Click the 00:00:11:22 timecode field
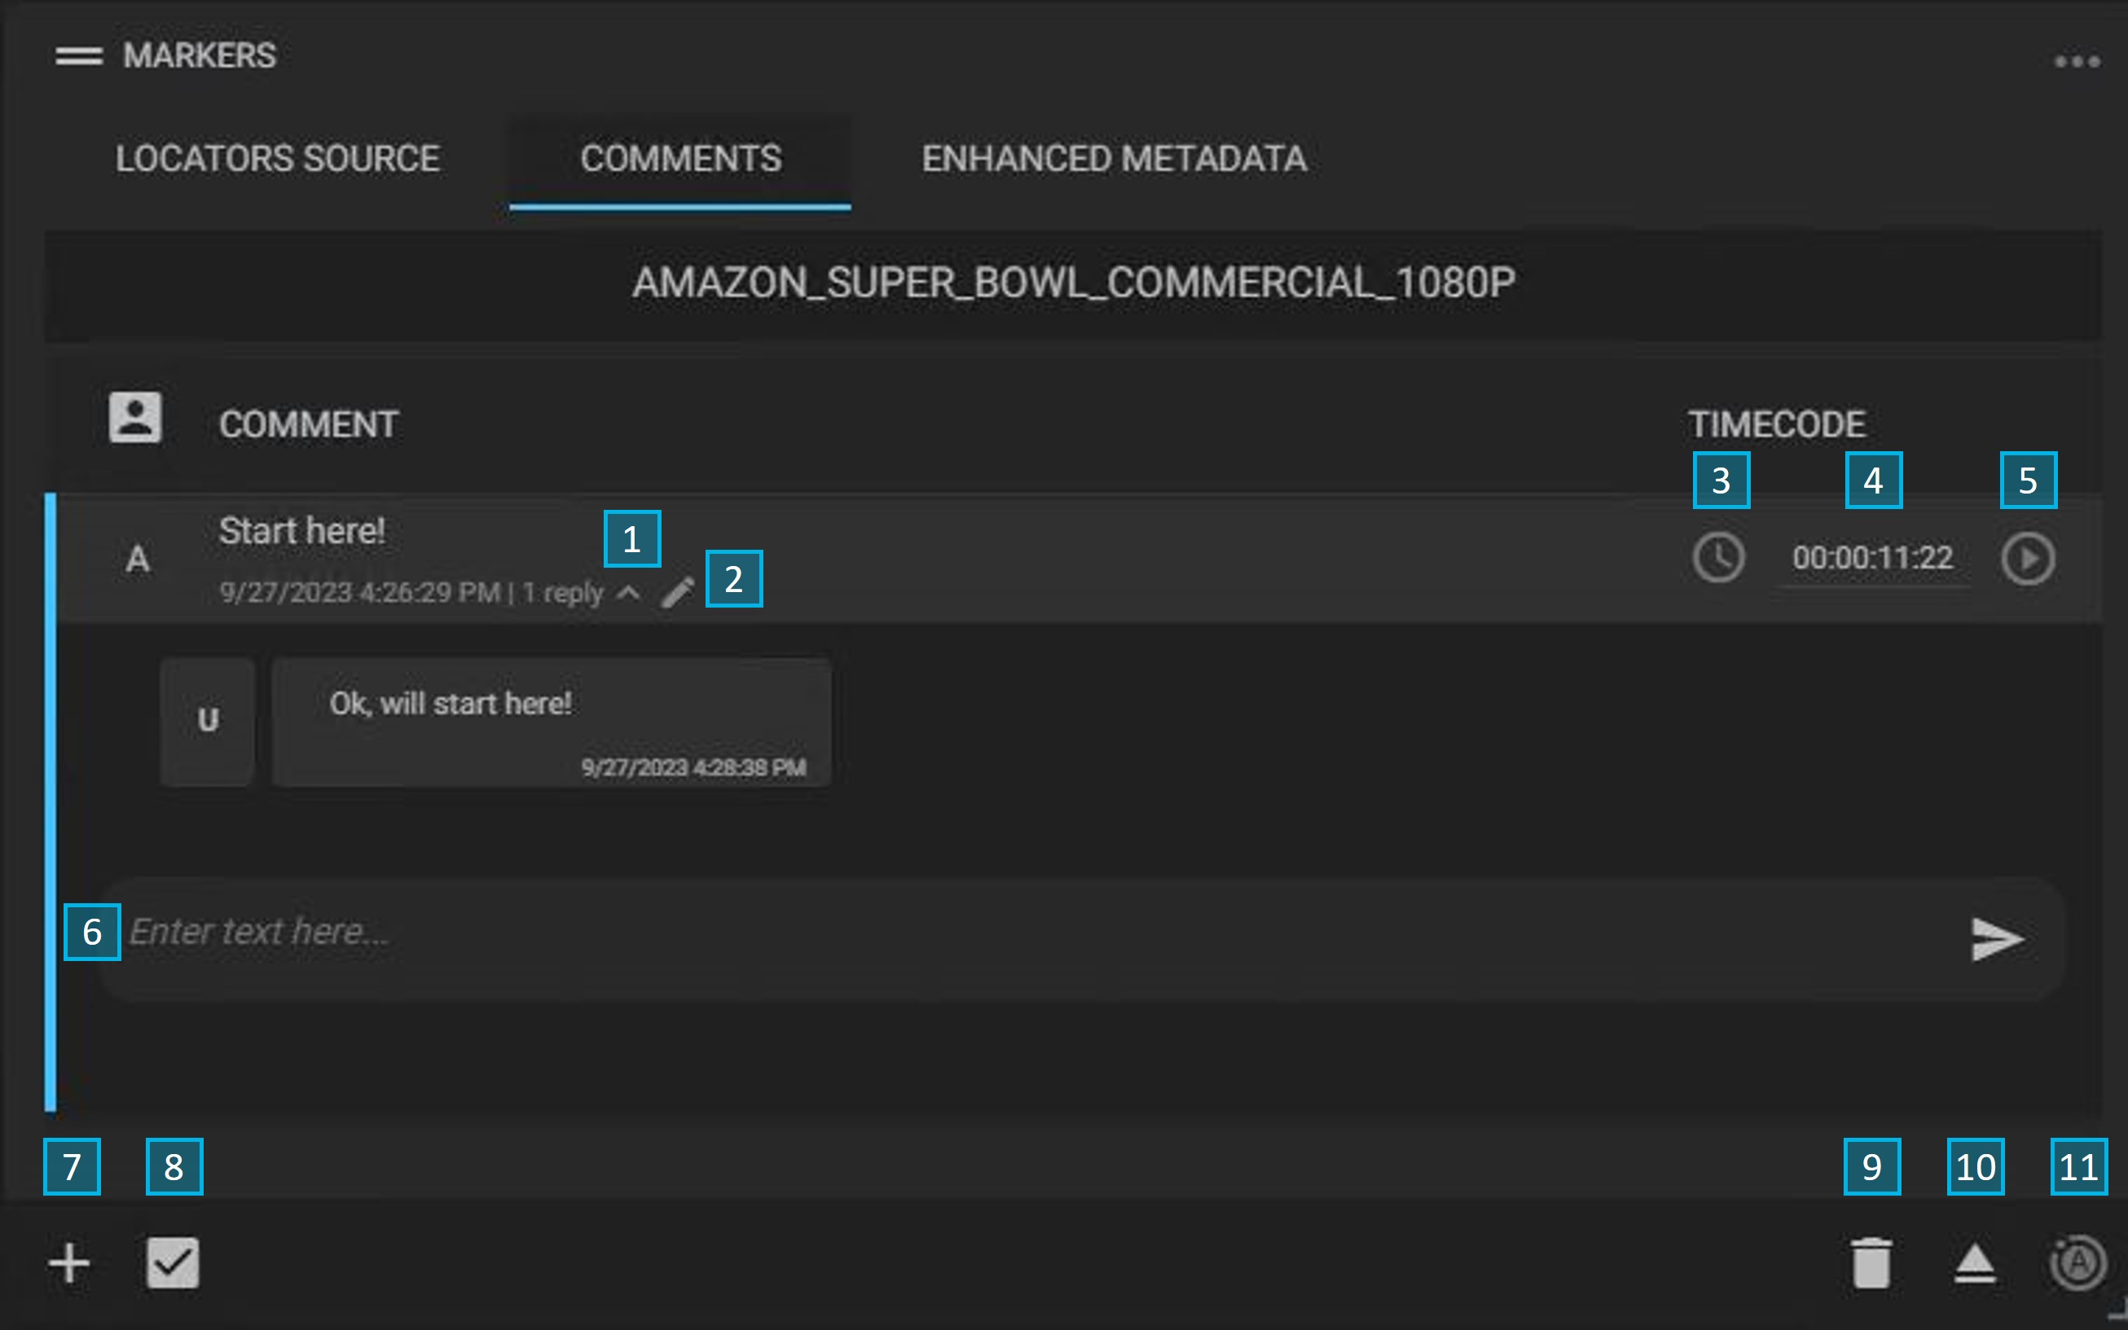The image size is (2128, 1330). point(1873,558)
